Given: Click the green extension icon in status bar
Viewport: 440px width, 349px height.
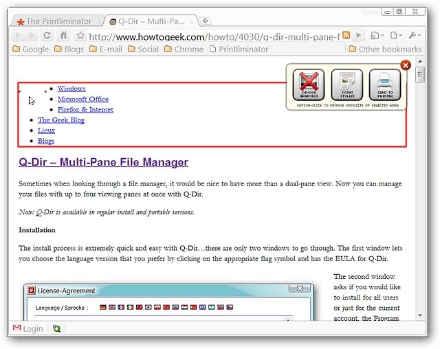Looking at the screenshot, I should (x=56, y=328).
